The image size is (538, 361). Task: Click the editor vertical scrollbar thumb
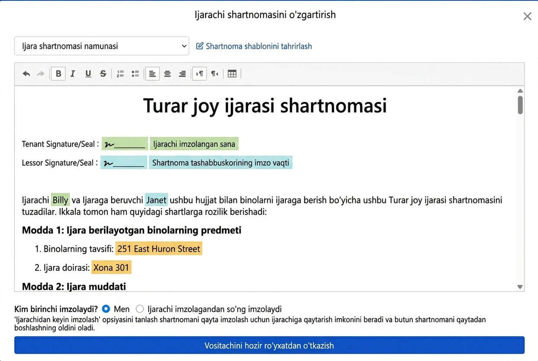click(x=520, y=105)
